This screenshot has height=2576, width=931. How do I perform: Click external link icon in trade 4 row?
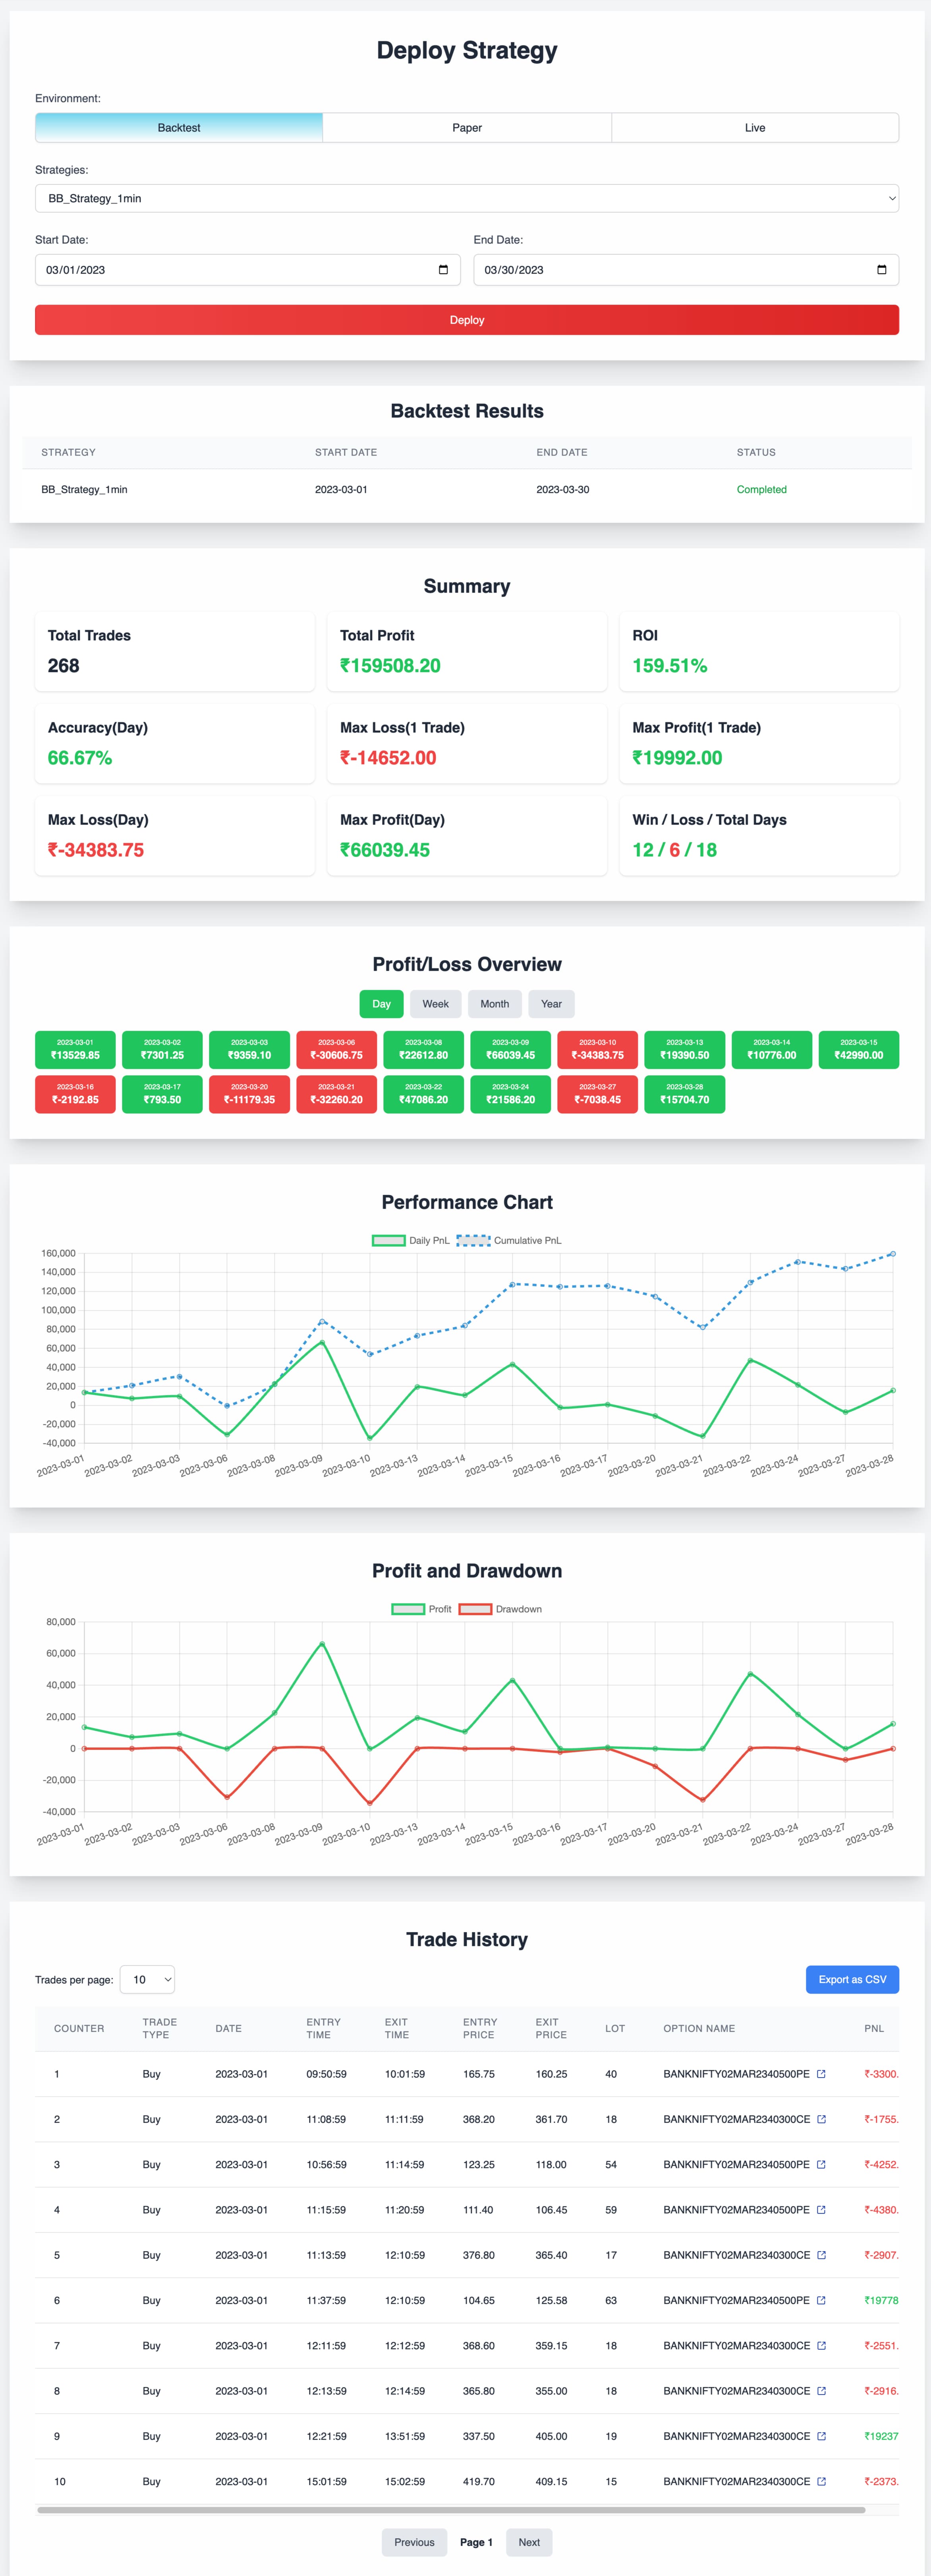tap(821, 2210)
